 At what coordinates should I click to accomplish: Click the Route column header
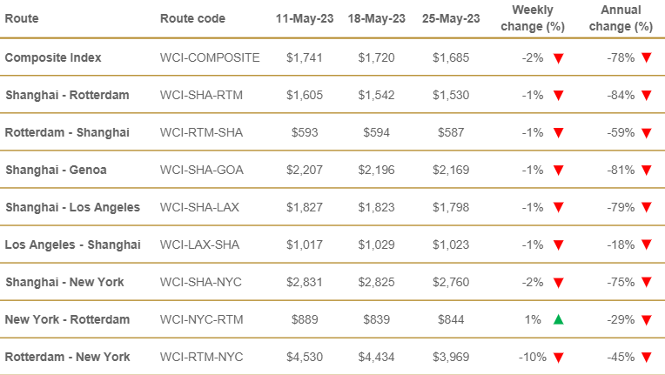click(x=22, y=18)
